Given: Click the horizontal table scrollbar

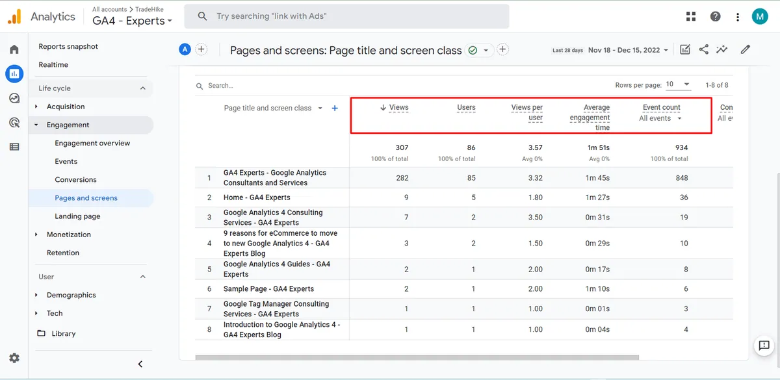Looking at the screenshot, I should coord(417,357).
